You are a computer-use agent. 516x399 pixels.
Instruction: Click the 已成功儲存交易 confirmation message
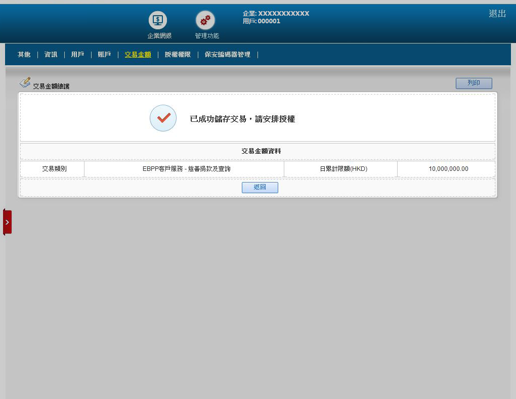tap(242, 119)
